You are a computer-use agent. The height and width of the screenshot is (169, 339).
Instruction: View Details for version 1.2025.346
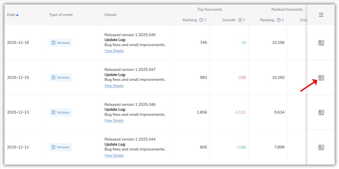point(114,121)
